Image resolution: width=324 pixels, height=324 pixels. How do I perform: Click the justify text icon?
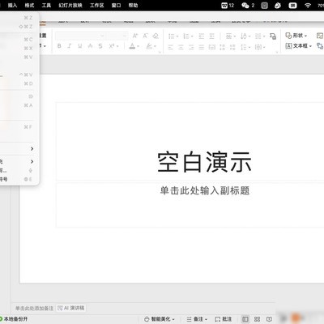(x=202, y=47)
